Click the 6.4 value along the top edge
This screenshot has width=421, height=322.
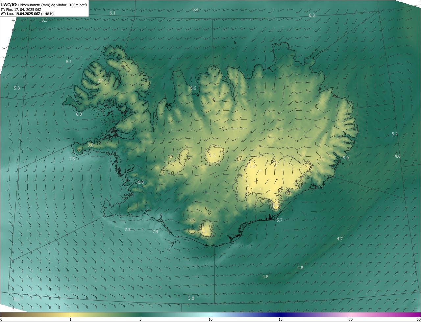[x=195, y=10]
